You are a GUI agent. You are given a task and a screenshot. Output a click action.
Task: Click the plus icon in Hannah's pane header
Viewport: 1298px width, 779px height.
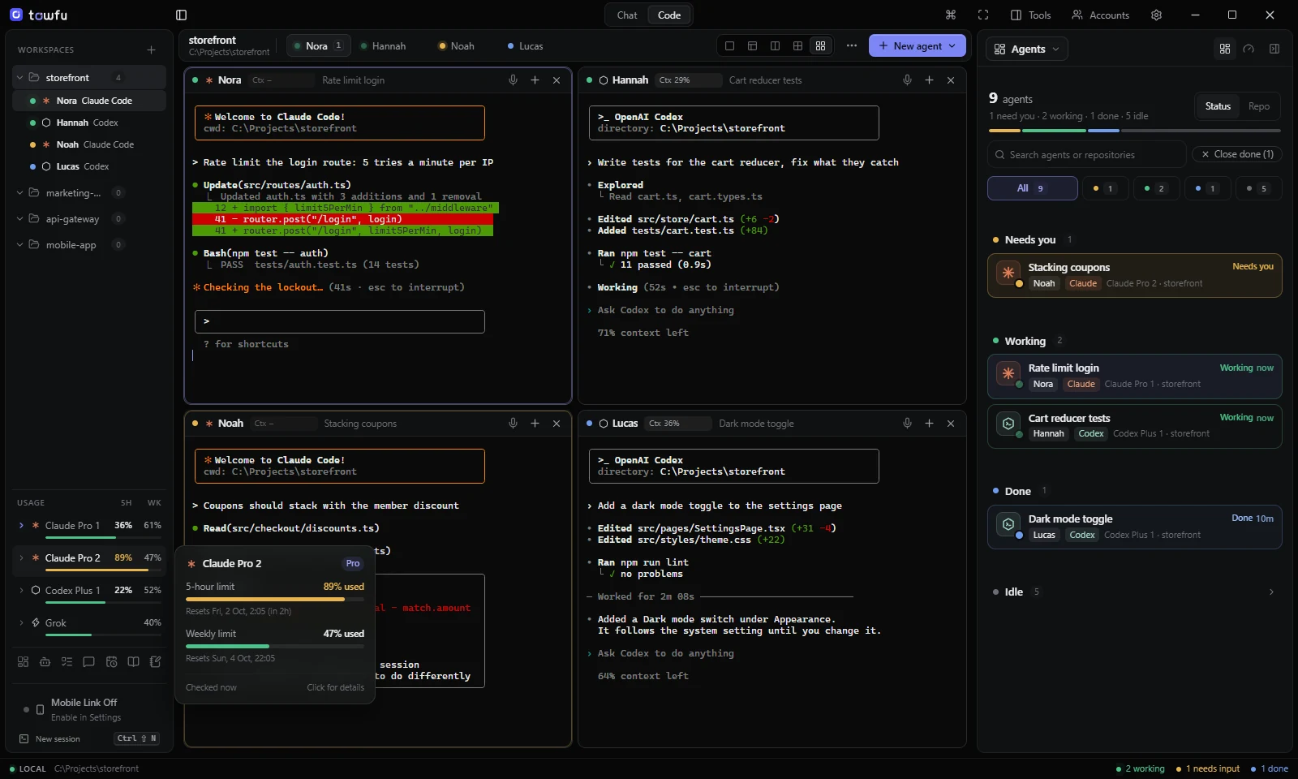click(929, 80)
